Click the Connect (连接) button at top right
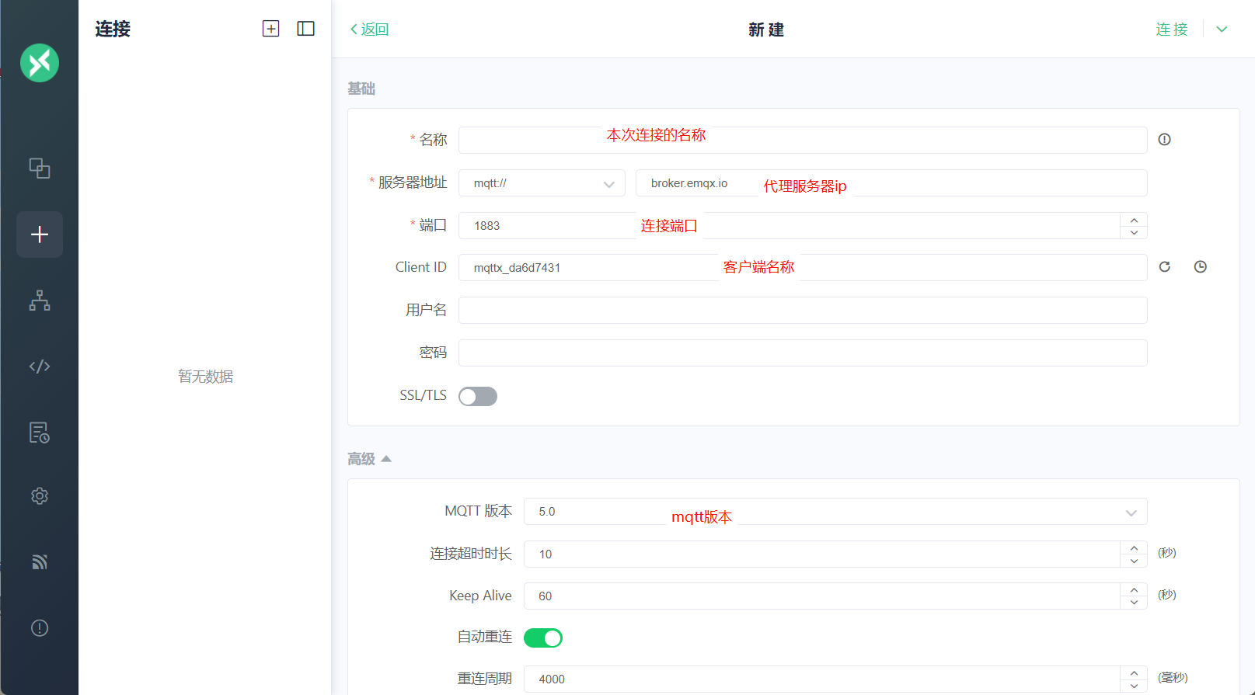This screenshot has height=695, width=1255. [1171, 30]
